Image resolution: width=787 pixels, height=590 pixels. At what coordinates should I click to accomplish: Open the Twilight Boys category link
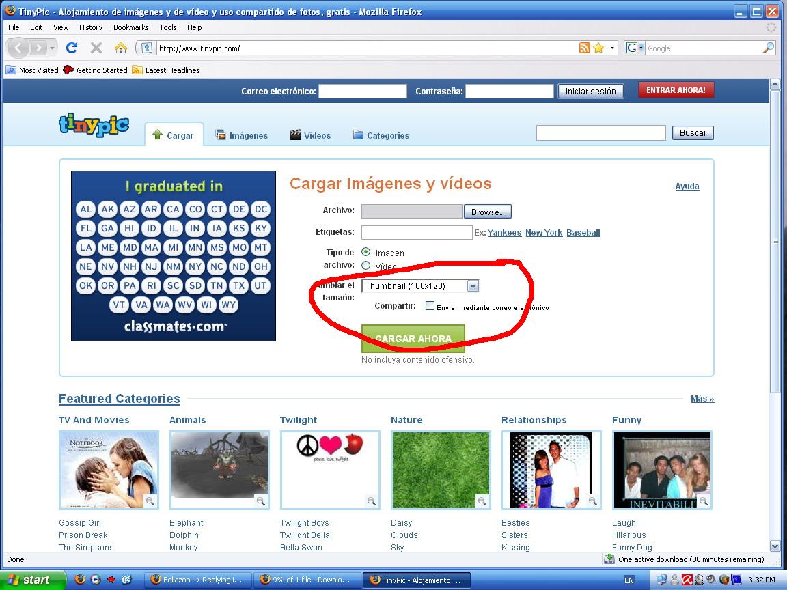(305, 523)
